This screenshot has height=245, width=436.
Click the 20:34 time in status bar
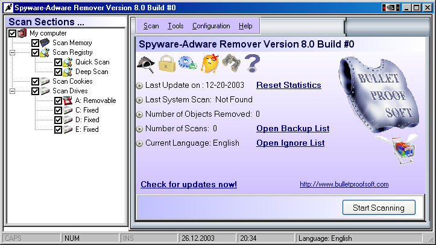265,238
